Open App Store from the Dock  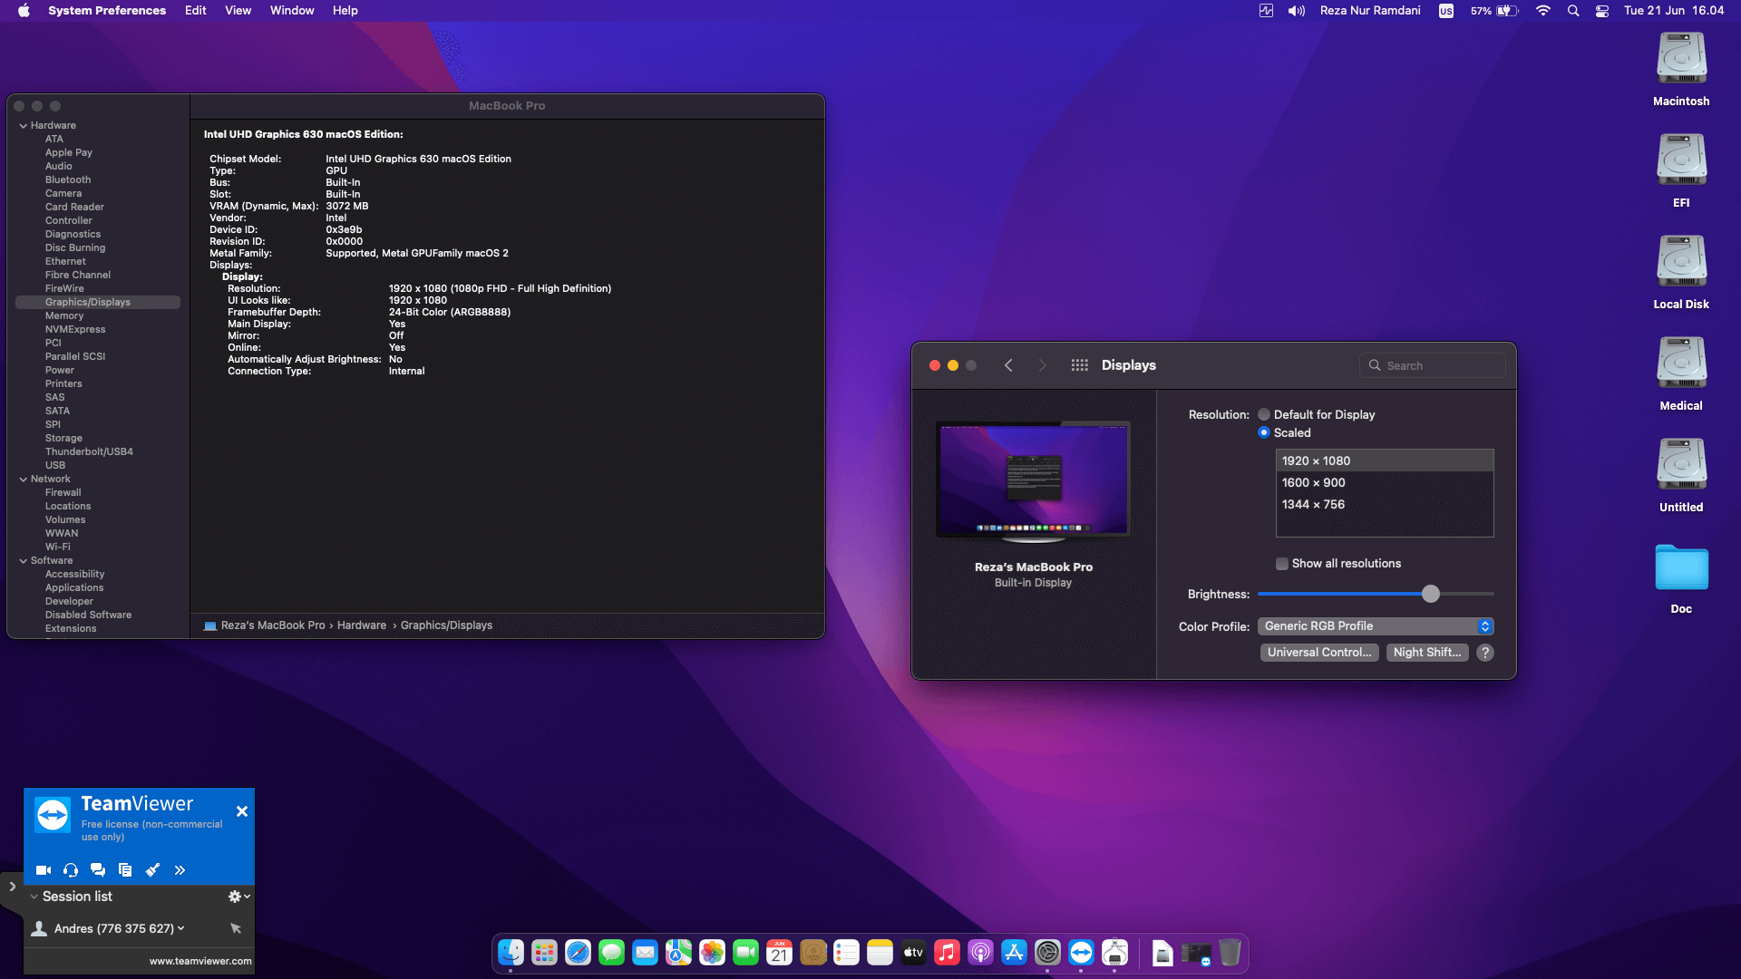click(1014, 953)
